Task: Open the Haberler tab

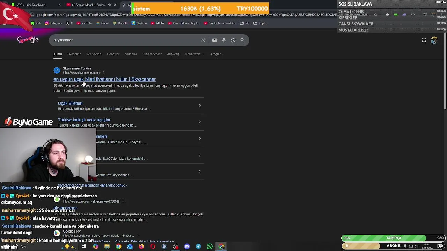Action: [x=113, y=54]
